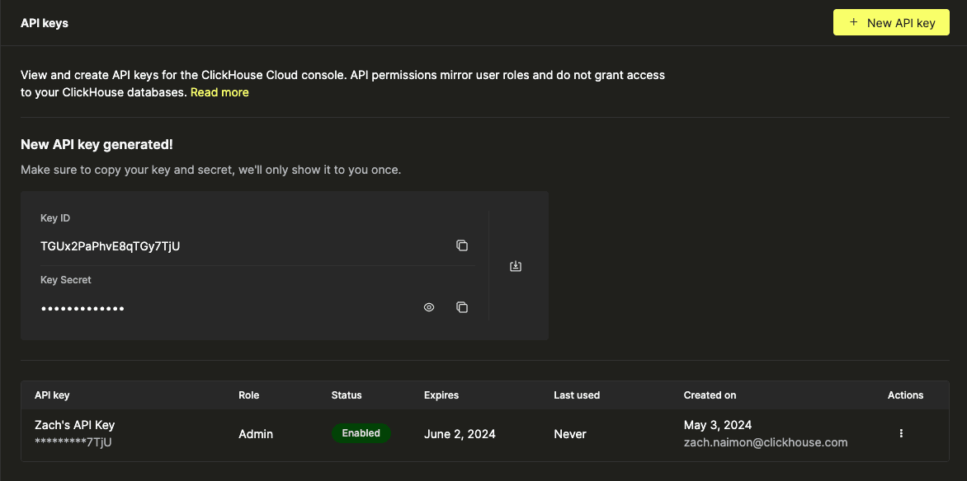The image size is (967, 481).
Task: Click the Status column header
Action: 347,395
